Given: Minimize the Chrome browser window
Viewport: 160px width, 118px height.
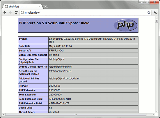Looking at the screenshot, I should [142, 2].
